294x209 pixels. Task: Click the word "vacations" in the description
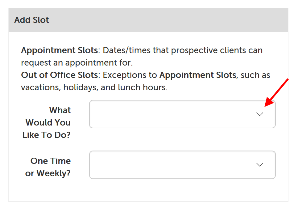[x=40, y=87]
